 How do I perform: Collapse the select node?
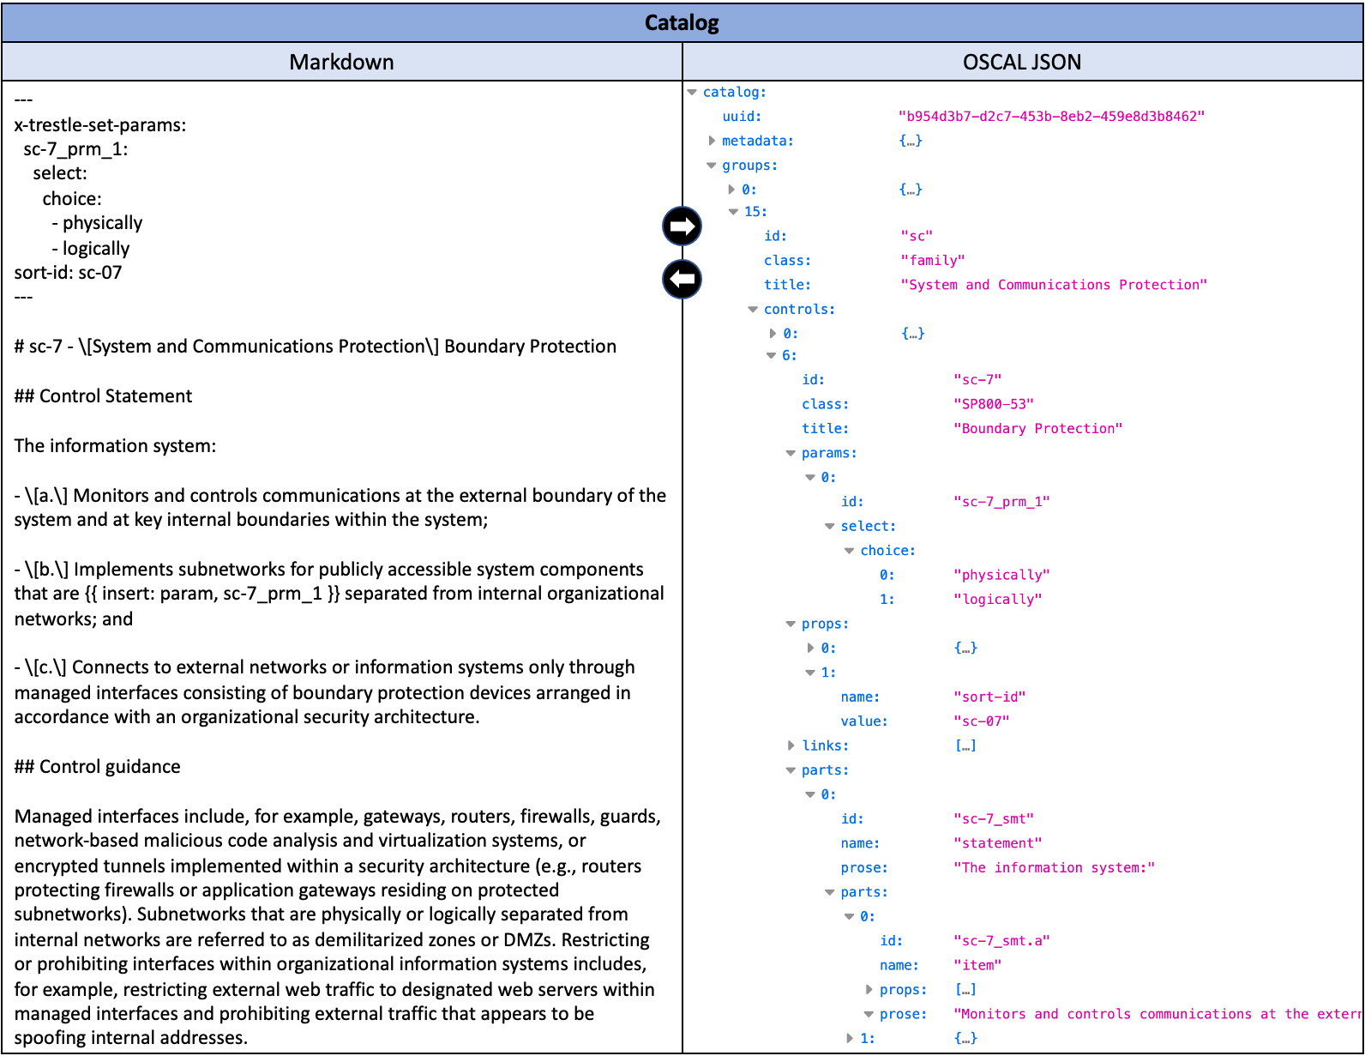[x=829, y=527]
